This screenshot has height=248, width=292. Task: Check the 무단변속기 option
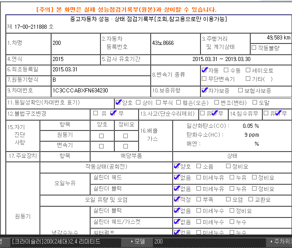(205, 79)
